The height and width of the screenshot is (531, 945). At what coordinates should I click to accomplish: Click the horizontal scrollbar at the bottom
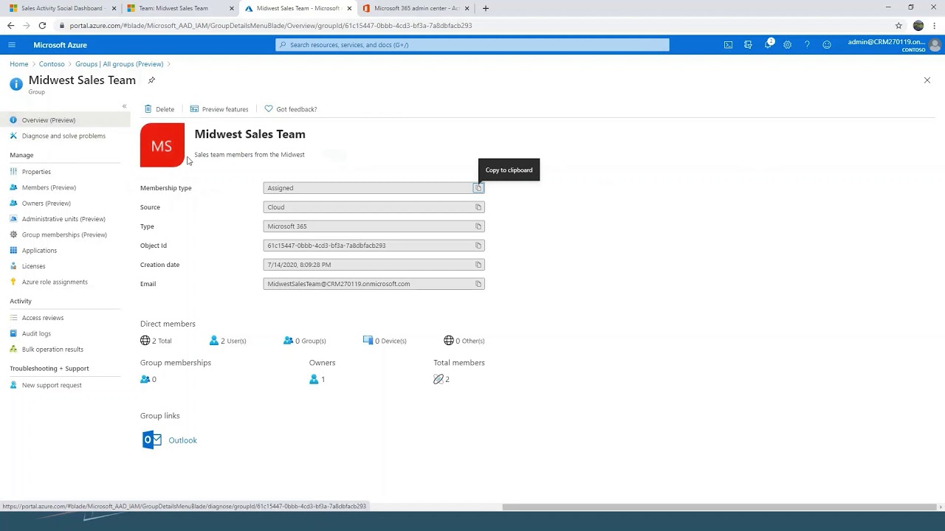tap(720, 507)
